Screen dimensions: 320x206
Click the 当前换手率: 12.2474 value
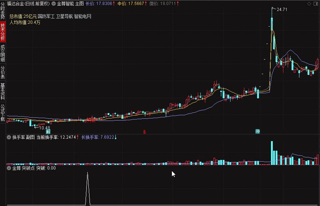coord(56,137)
